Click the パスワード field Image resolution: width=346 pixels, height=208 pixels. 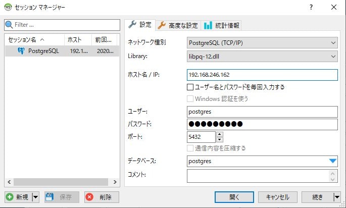click(262, 124)
